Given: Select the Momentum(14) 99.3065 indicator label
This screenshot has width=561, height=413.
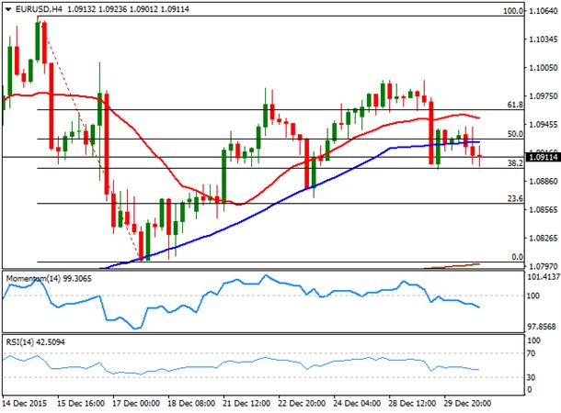Looking at the screenshot, I should [x=49, y=279].
